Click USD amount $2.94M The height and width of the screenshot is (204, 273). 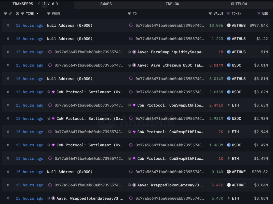pyautogui.click(x=261, y=132)
